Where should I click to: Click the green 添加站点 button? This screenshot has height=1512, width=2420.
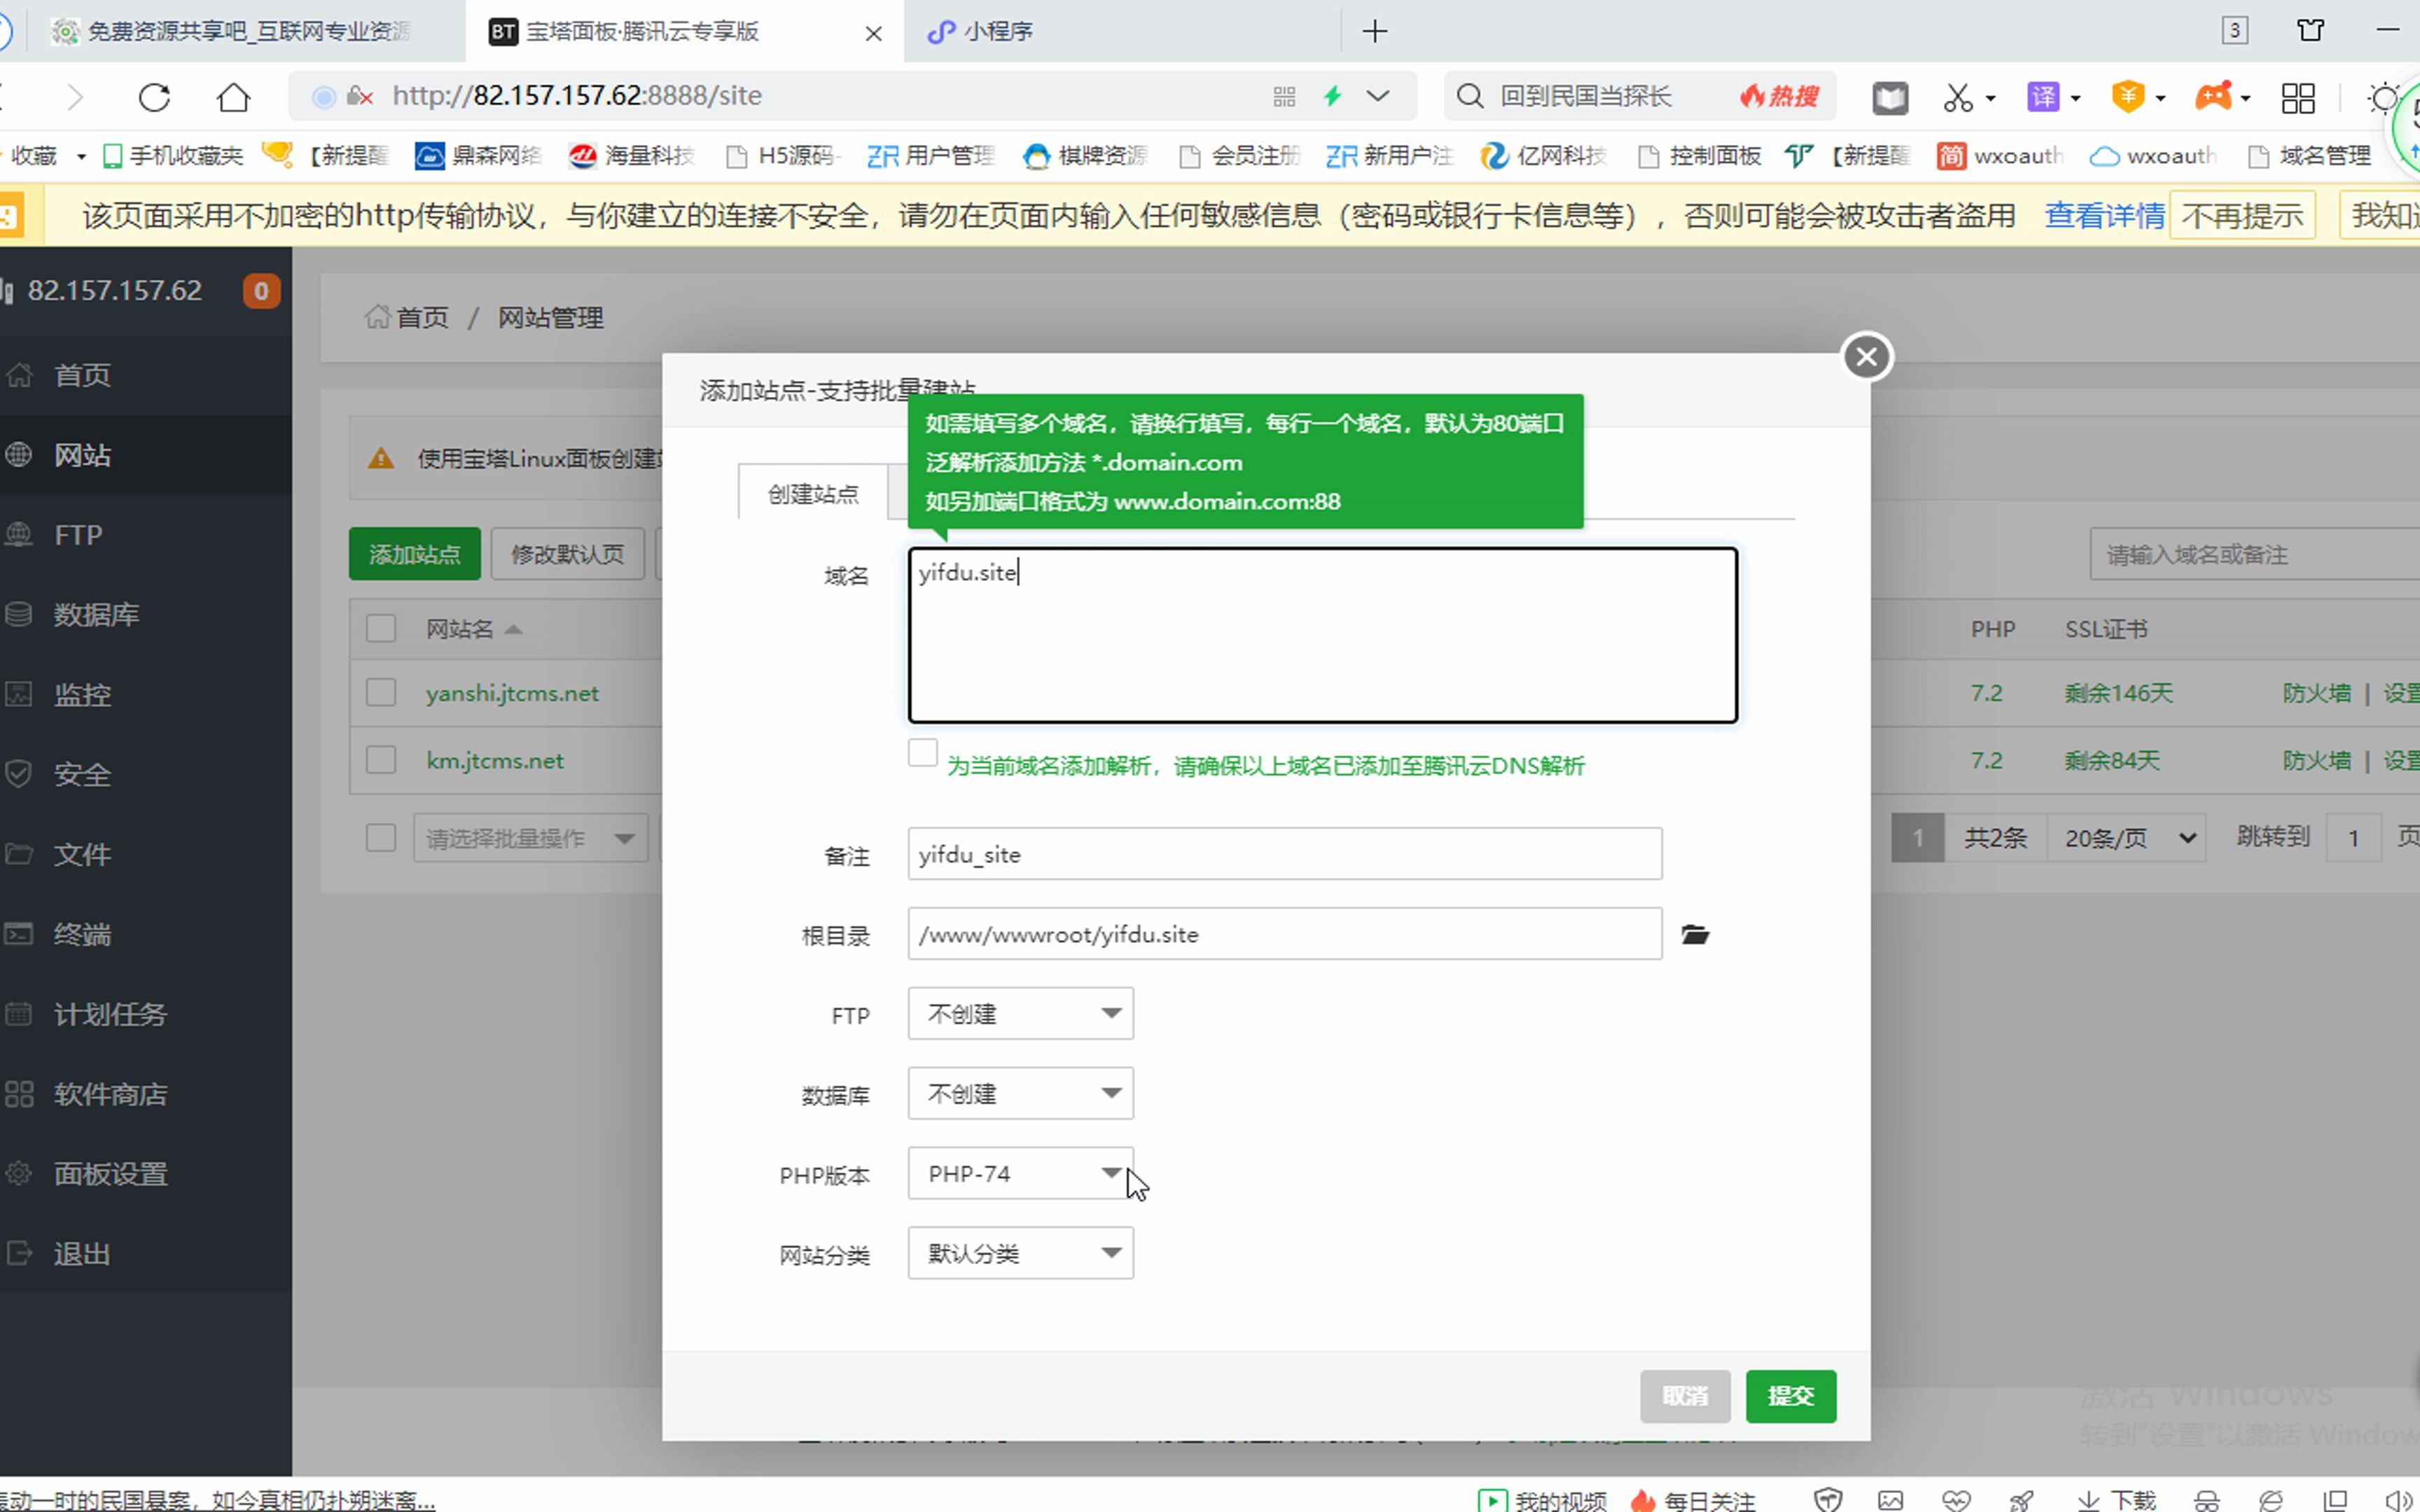(x=414, y=554)
